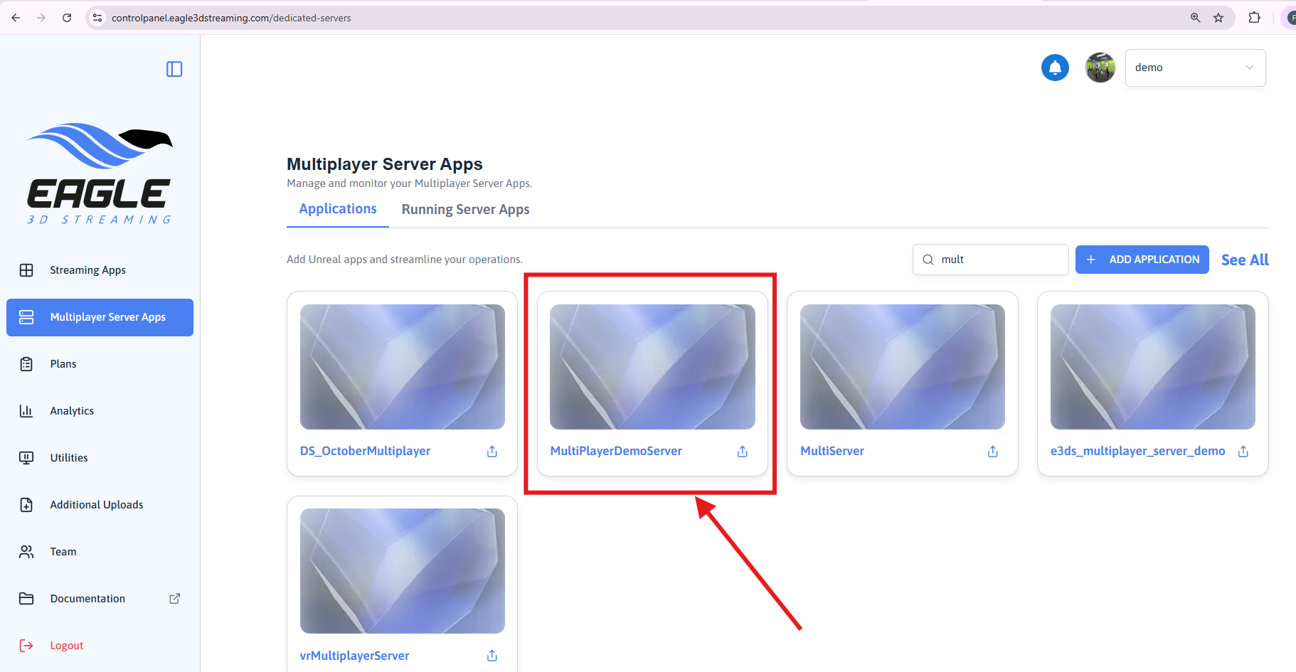1296x672 pixels.
Task: Click Logout in the sidebar
Action: click(67, 646)
